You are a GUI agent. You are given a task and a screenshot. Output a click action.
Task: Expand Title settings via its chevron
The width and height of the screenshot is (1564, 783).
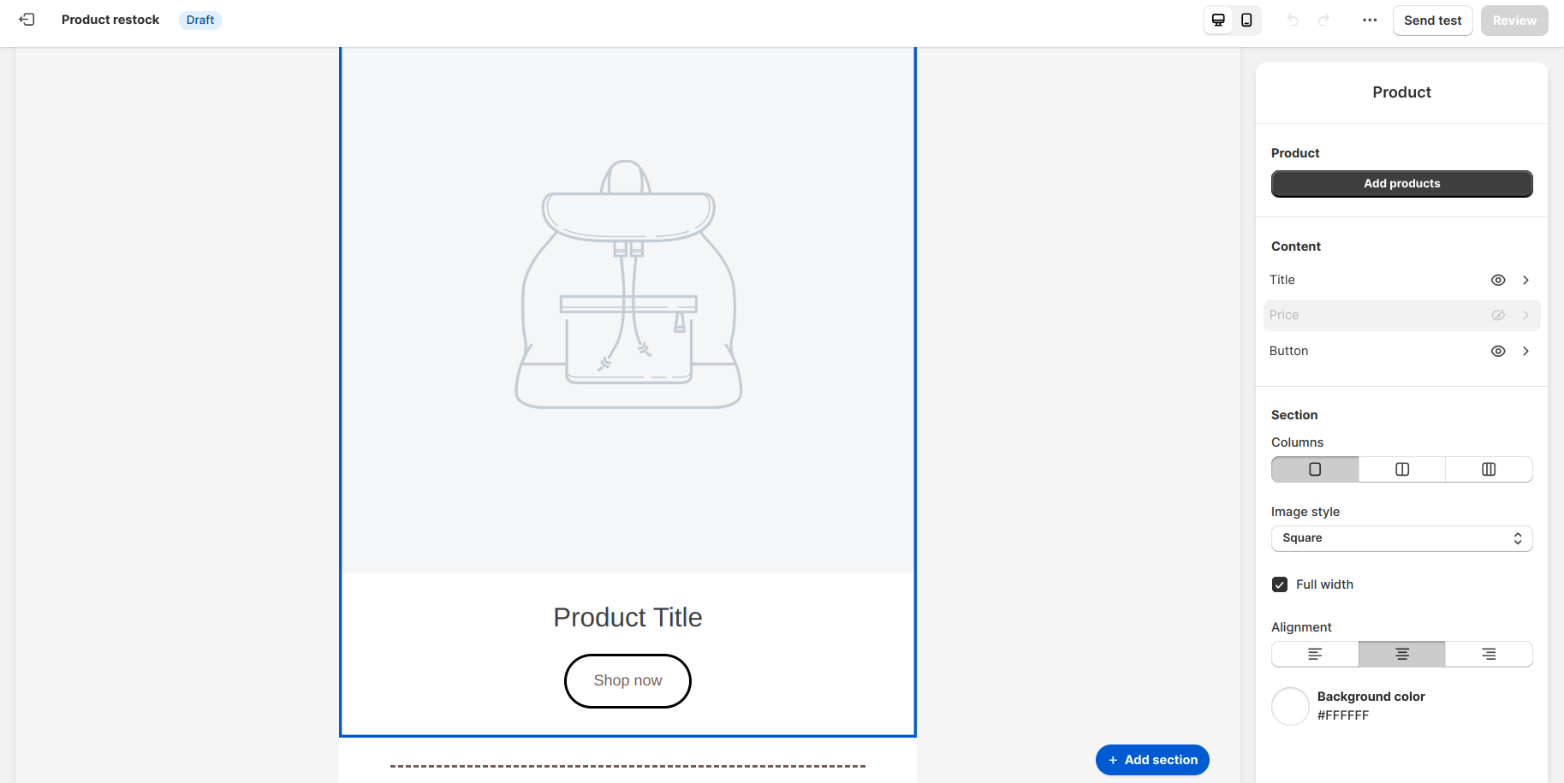[1525, 280]
